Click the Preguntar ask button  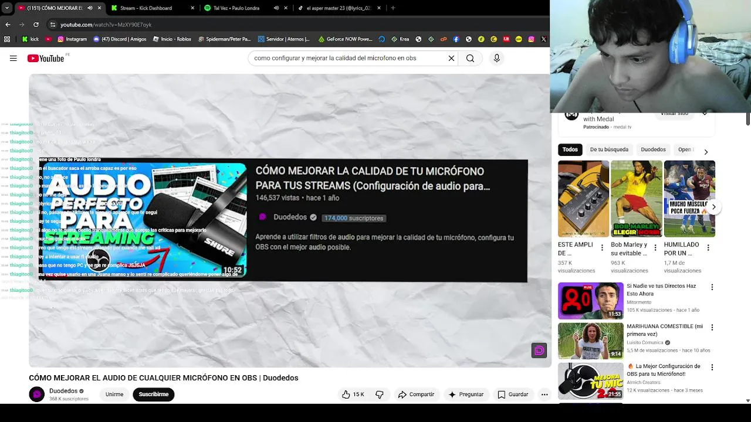(466, 394)
